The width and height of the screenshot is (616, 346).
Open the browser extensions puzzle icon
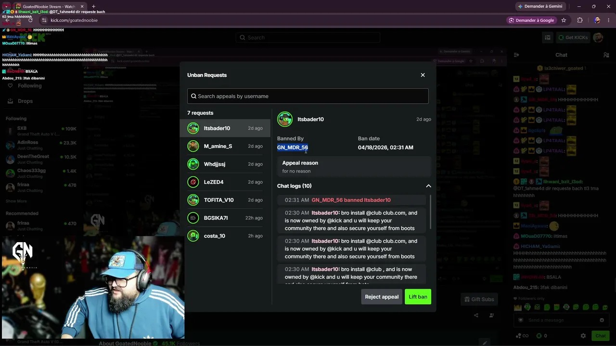579,20
